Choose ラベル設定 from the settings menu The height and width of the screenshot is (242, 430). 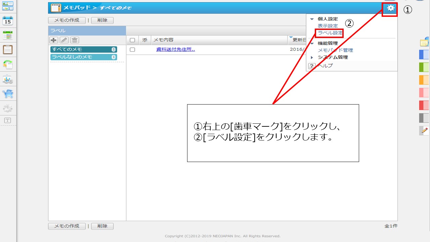pyautogui.click(x=330, y=33)
